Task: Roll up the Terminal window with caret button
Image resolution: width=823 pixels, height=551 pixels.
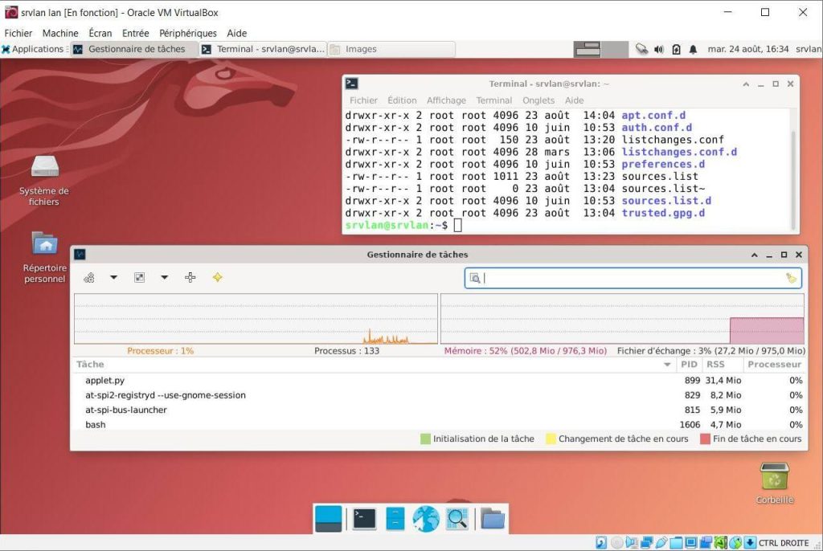Action: point(746,84)
